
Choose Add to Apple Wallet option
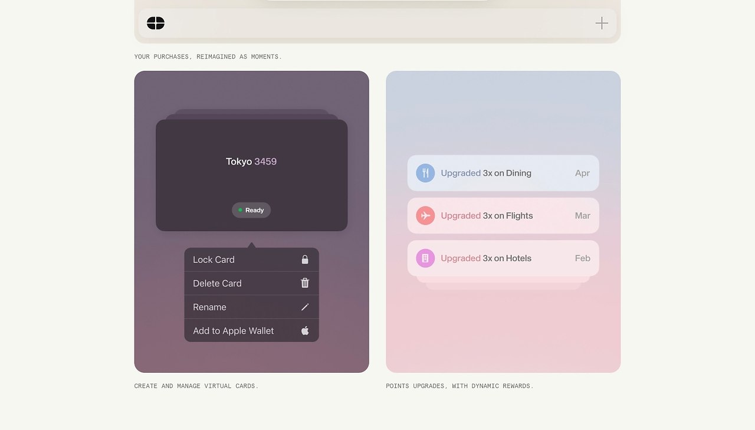click(x=251, y=330)
